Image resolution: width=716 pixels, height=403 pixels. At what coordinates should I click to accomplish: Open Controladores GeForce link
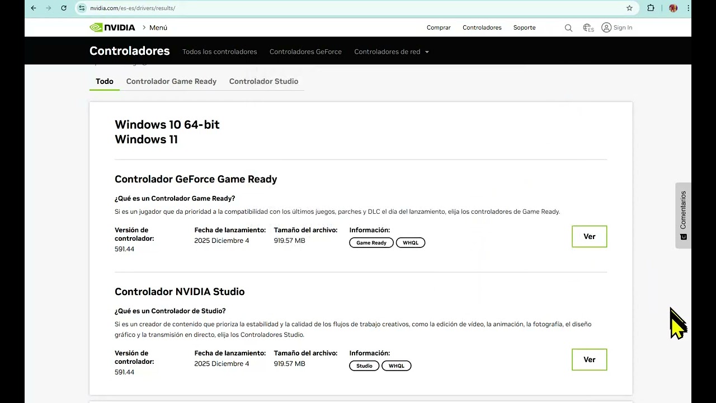(x=305, y=51)
